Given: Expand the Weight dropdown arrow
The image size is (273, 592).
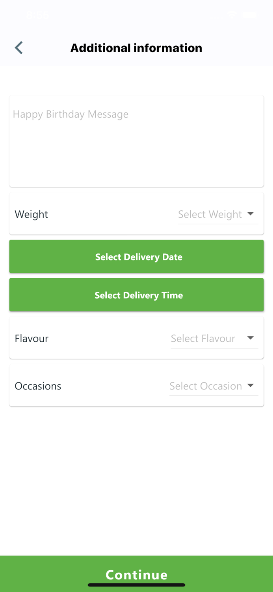Looking at the screenshot, I should pyautogui.click(x=251, y=214).
